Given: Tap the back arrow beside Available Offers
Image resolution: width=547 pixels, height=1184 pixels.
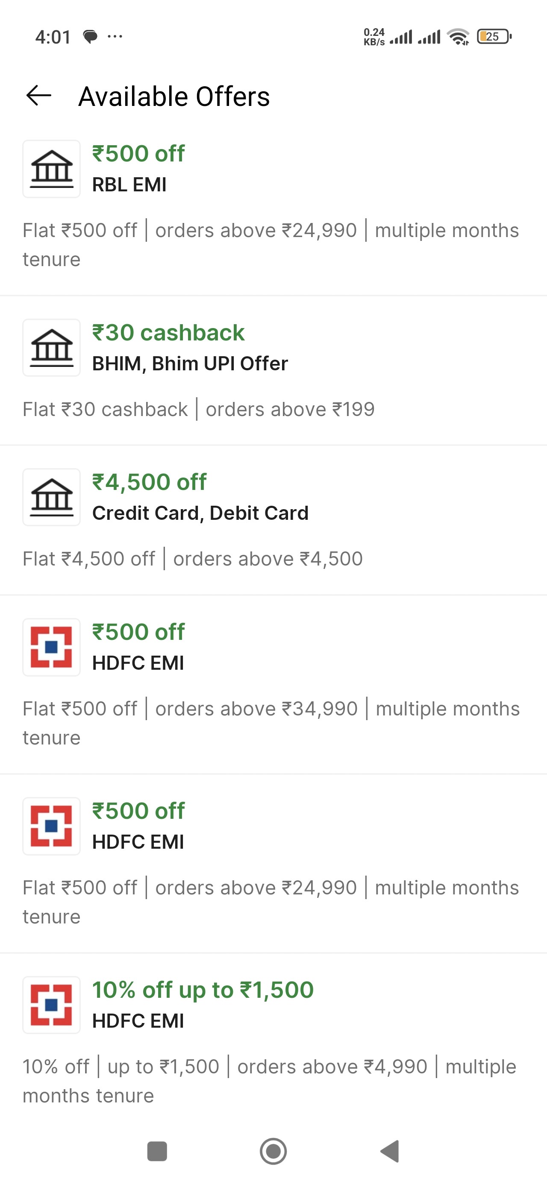Looking at the screenshot, I should coord(38,96).
